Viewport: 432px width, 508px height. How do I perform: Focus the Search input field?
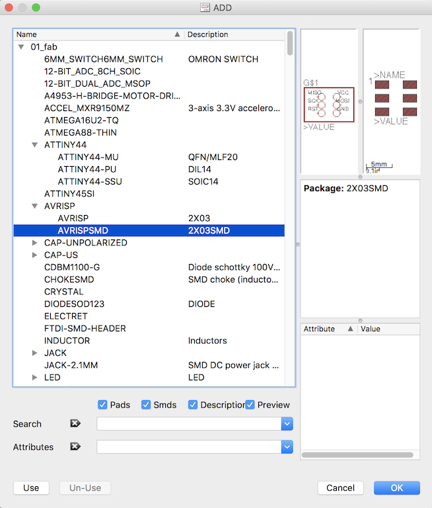click(x=189, y=424)
